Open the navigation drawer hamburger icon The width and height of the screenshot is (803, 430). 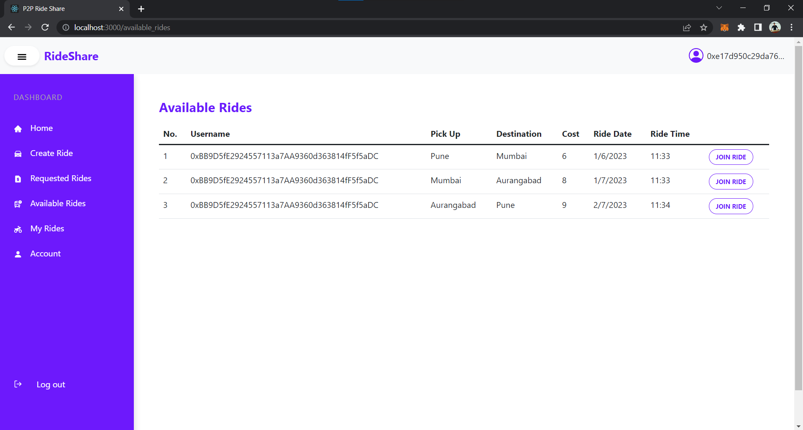click(x=21, y=56)
